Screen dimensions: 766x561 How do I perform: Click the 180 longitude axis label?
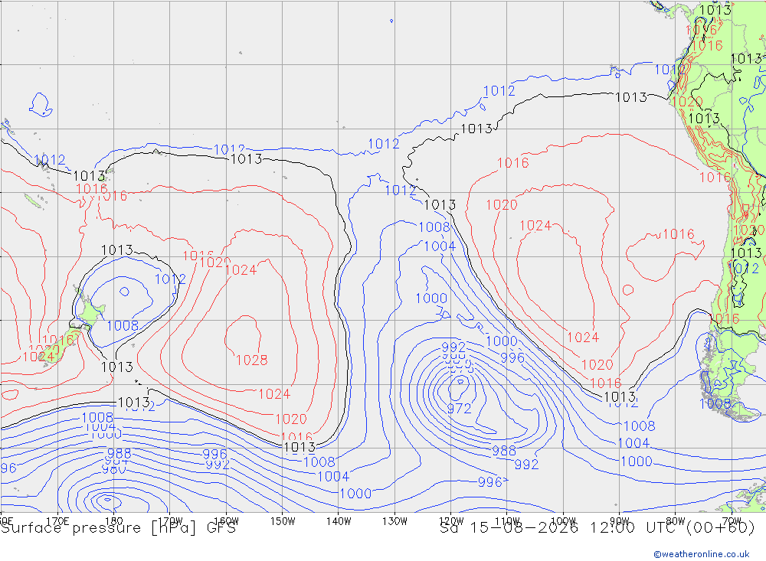point(114,521)
